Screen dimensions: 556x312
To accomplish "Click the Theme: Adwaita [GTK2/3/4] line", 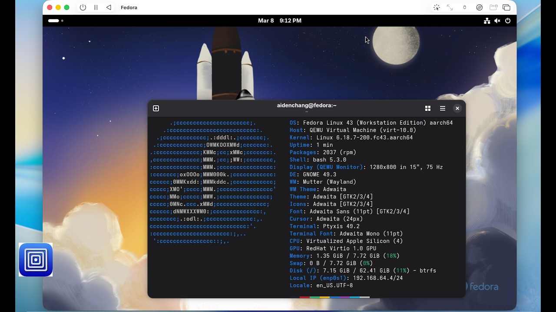I will [331, 196].
